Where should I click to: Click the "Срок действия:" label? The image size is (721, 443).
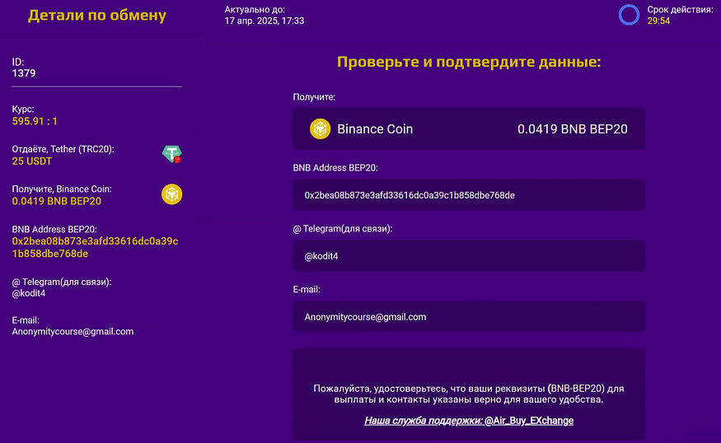680,10
